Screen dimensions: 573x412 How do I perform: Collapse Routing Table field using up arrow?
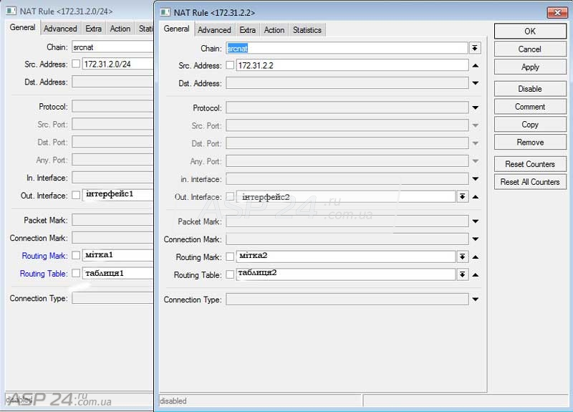click(476, 275)
